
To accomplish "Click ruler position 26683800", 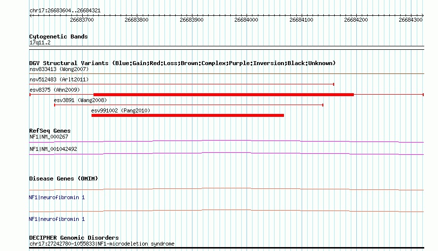I will (x=137, y=20).
